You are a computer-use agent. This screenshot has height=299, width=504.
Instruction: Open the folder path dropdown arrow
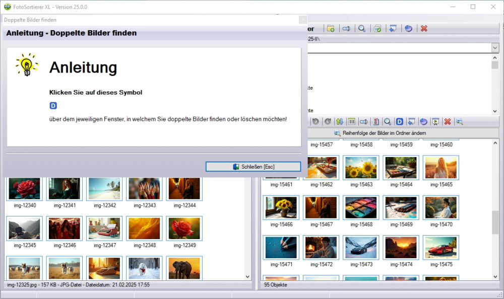(495, 47)
